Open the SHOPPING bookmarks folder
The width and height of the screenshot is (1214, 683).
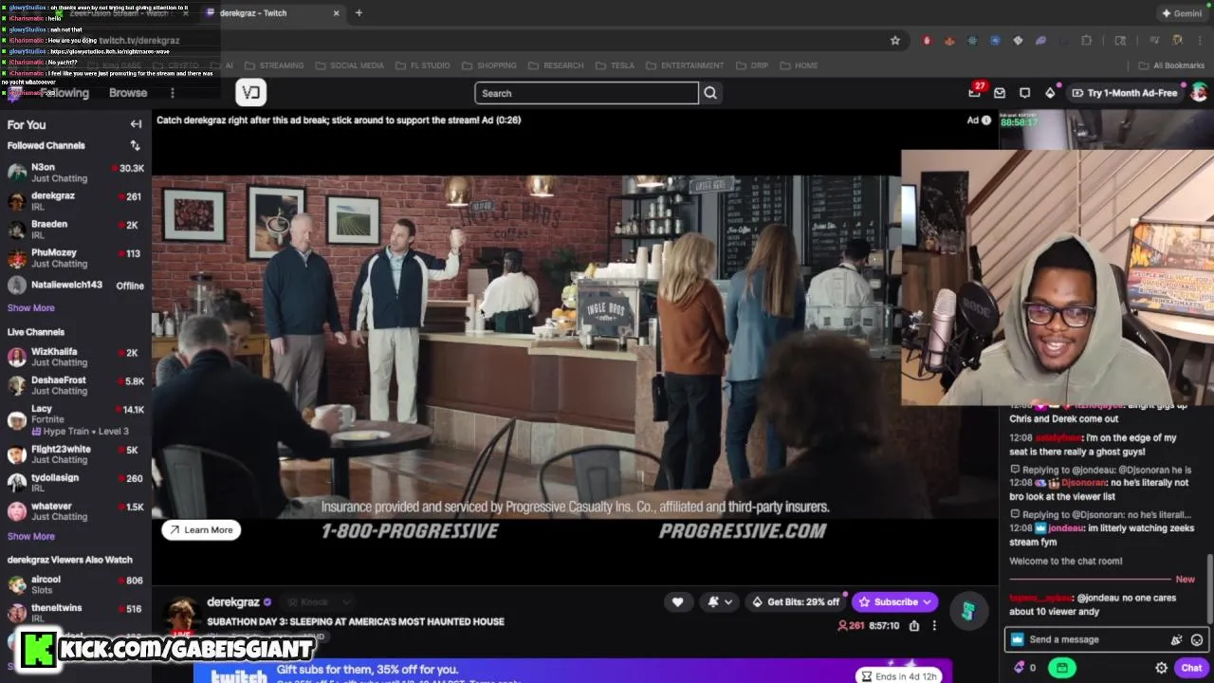click(488, 65)
